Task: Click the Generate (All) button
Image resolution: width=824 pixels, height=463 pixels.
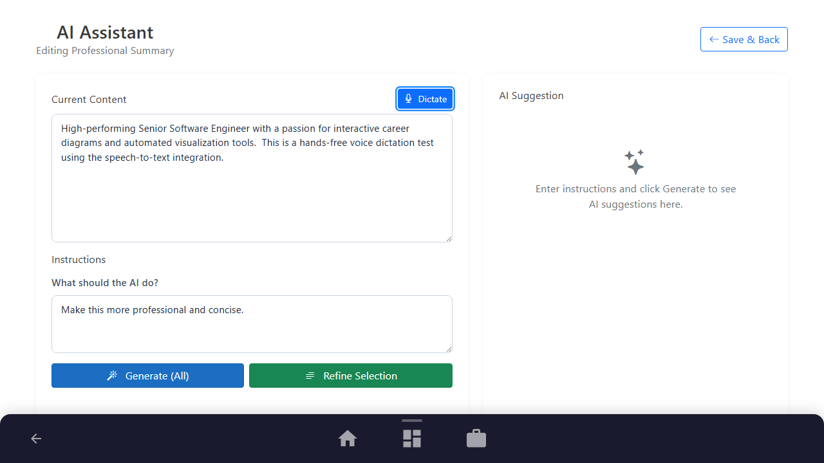Action: point(147,376)
